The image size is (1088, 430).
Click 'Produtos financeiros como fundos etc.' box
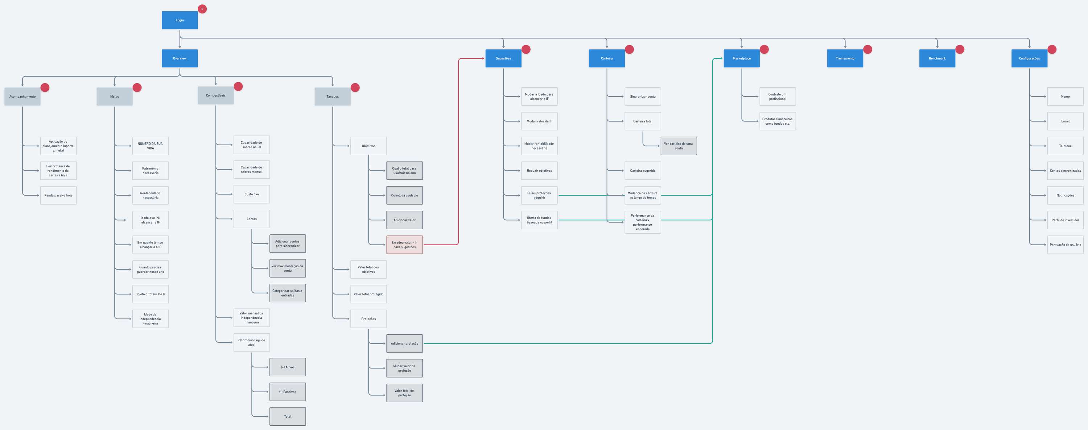click(x=778, y=121)
